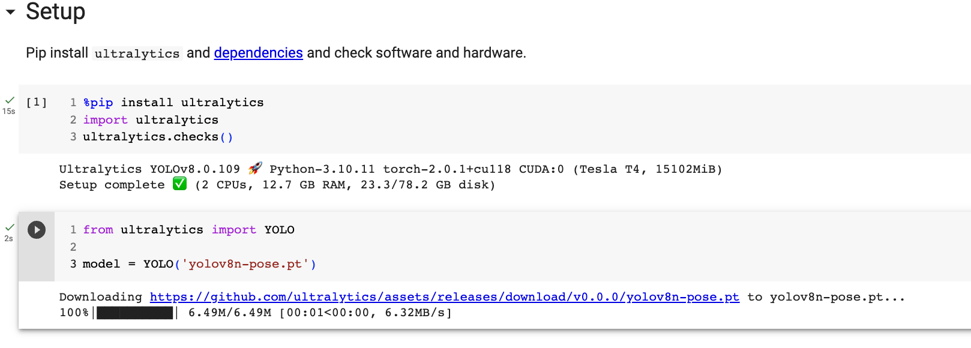
Task: Click the green checkbox emoji after Setup complete
Action: 179,185
